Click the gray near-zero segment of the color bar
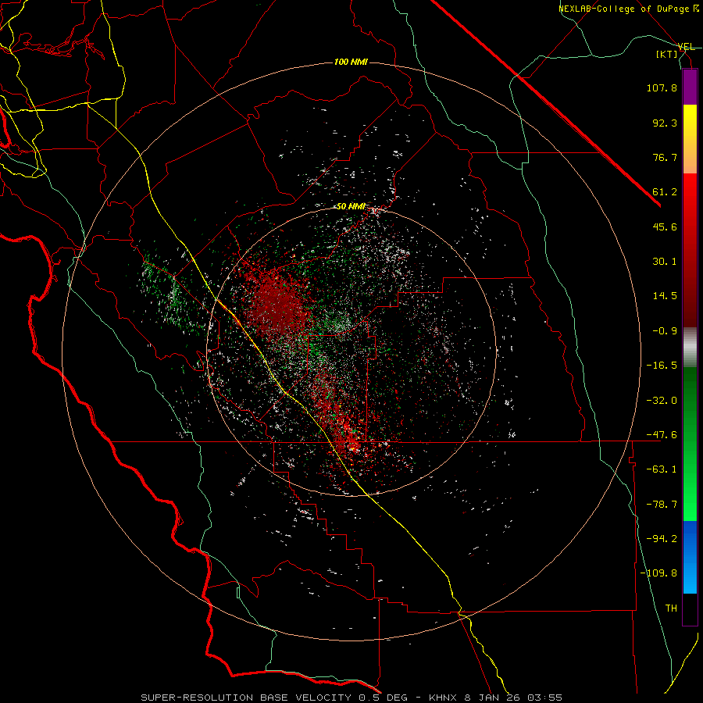This screenshot has height=703, width=703. click(690, 347)
